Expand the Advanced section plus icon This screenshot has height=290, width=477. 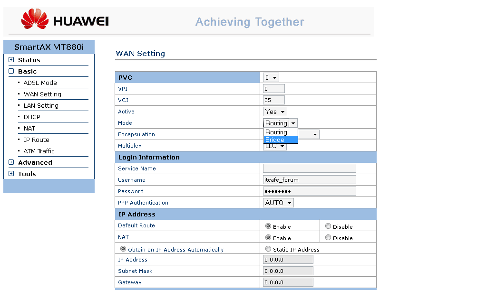(11, 162)
